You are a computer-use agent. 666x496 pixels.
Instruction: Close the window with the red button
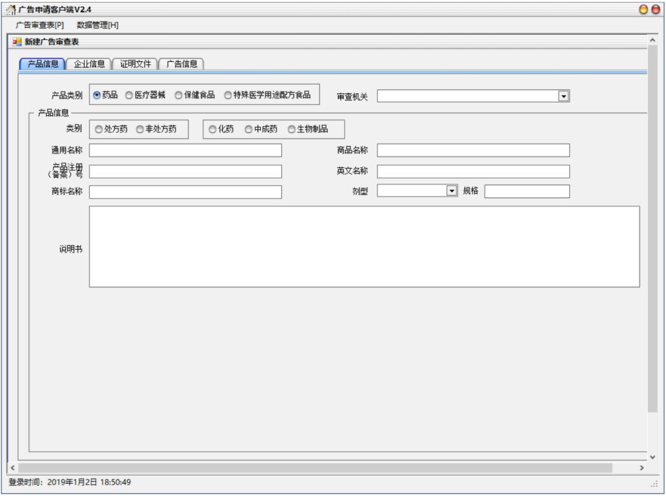[656, 9]
